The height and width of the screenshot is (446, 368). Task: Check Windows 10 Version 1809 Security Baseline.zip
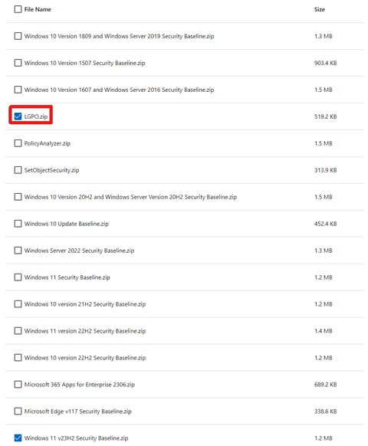pyautogui.click(x=18, y=36)
